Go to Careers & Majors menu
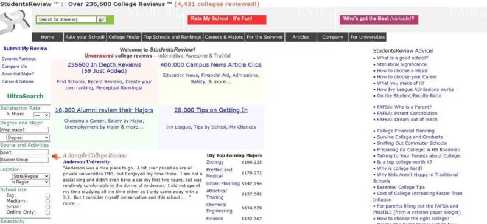Screen dimensions: 487x224 pos(224,37)
